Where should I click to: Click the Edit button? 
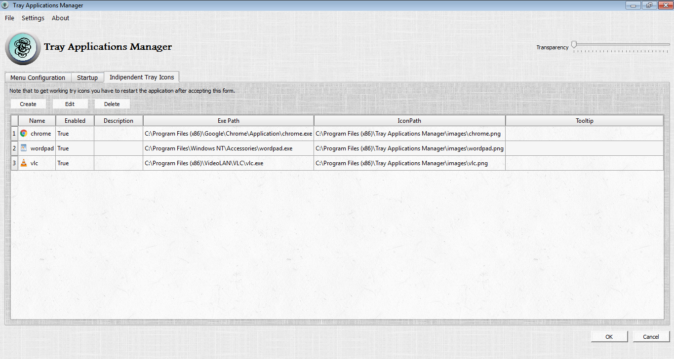click(70, 104)
